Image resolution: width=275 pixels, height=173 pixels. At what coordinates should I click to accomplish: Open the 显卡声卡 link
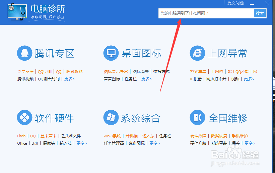49,136
